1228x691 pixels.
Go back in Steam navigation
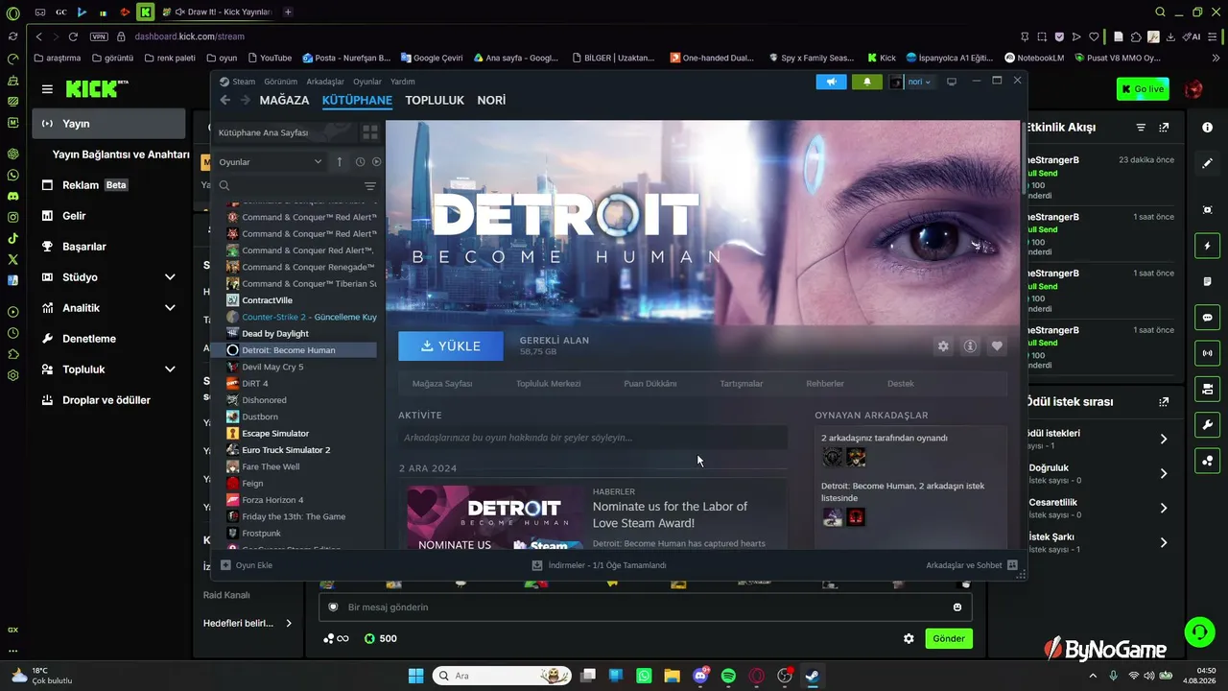225,100
